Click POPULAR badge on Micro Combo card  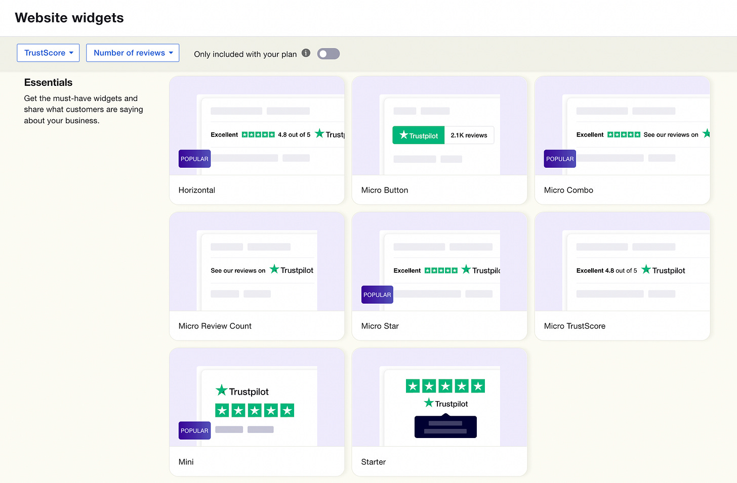560,159
